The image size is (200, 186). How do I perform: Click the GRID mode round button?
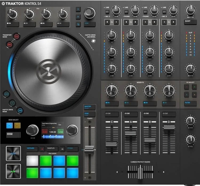pos(6,94)
